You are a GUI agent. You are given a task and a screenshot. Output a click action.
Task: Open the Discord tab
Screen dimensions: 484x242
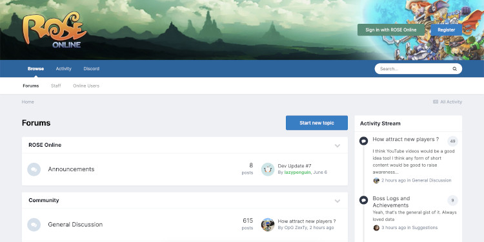point(92,69)
